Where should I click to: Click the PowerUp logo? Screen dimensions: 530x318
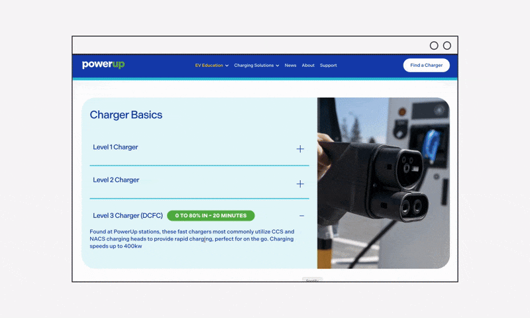[x=103, y=65]
